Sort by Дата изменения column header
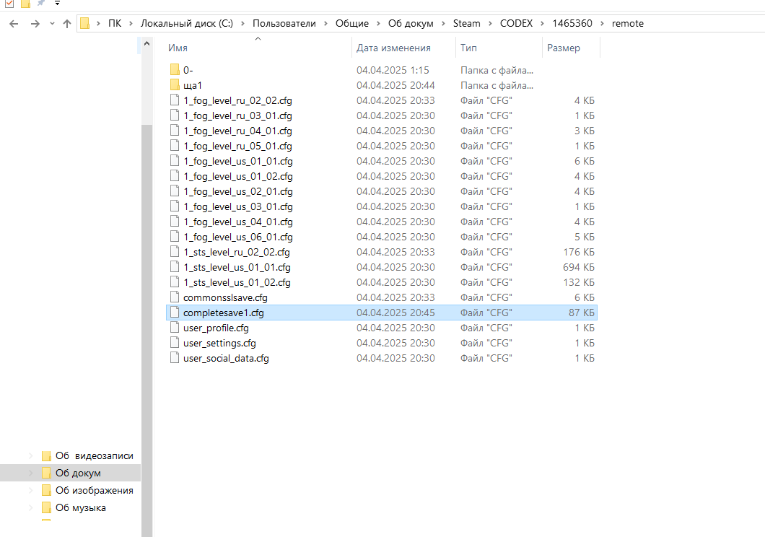Image resolution: width=765 pixels, height=537 pixels. click(x=393, y=48)
